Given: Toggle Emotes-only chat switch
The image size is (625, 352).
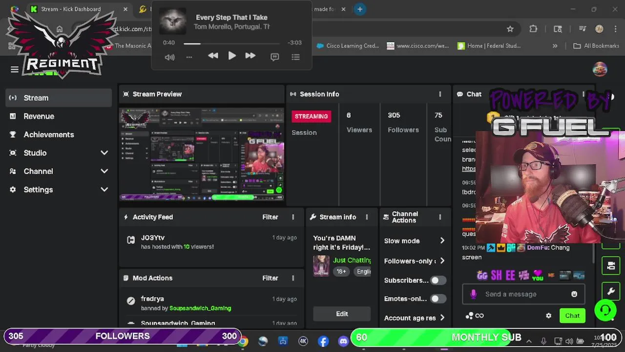Looking at the screenshot, I should point(438,299).
